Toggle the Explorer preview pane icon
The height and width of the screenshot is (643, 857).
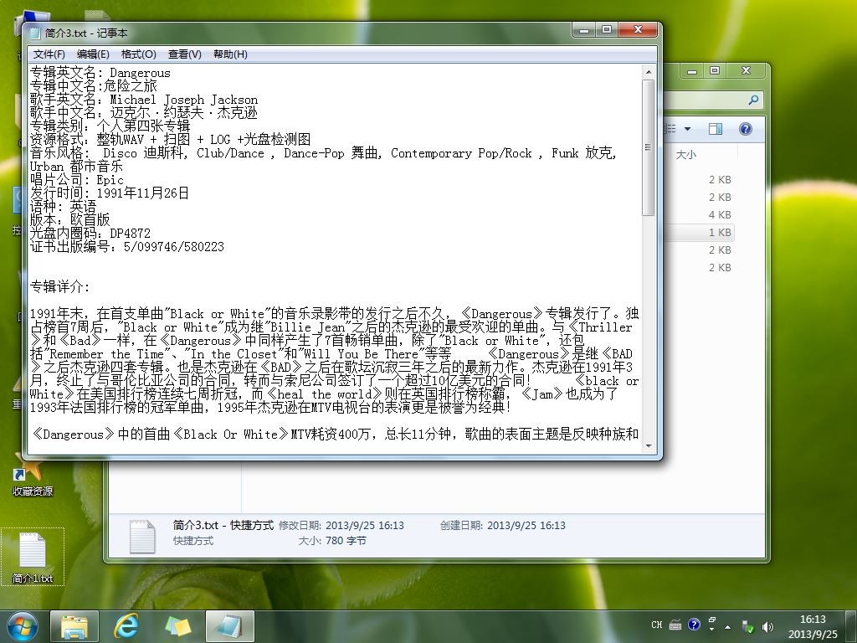coord(716,129)
